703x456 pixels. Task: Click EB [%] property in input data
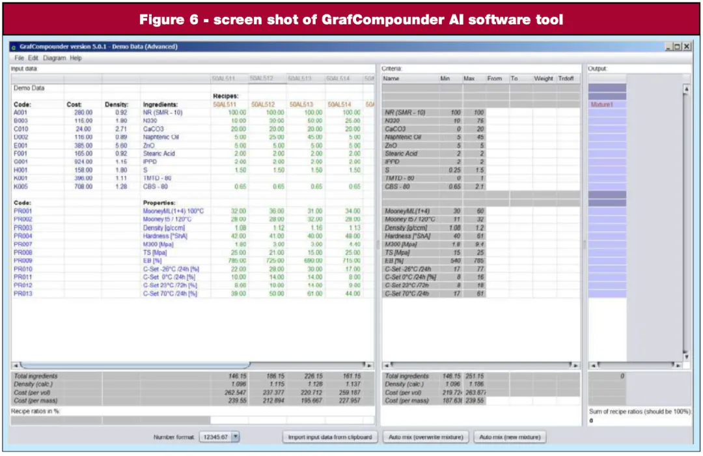[152, 261]
